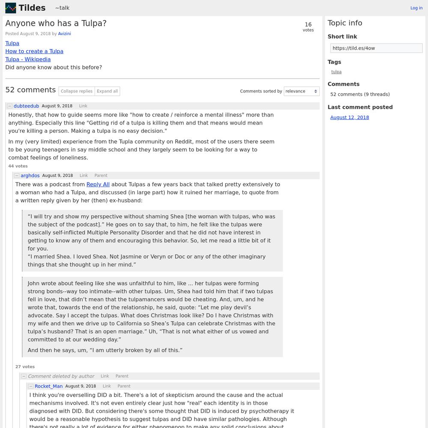
Task: Click the 'Comments sorted by' label
Action: coord(261,91)
